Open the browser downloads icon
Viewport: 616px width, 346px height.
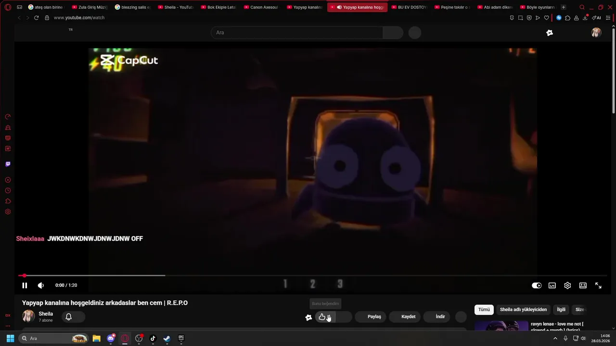pyautogui.click(x=585, y=18)
